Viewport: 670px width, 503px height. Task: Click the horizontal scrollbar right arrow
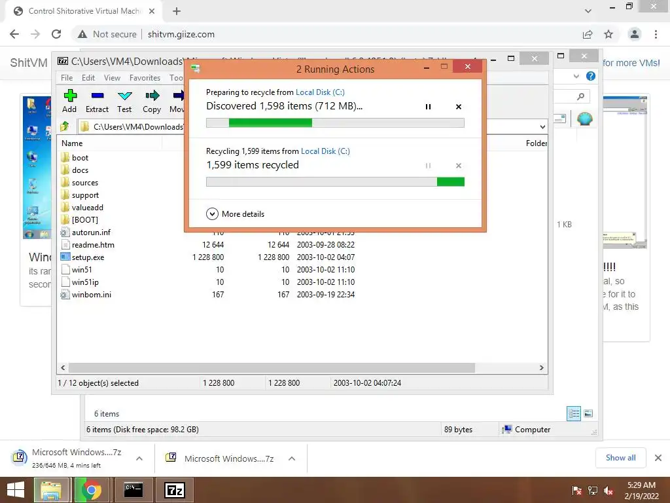(541, 368)
